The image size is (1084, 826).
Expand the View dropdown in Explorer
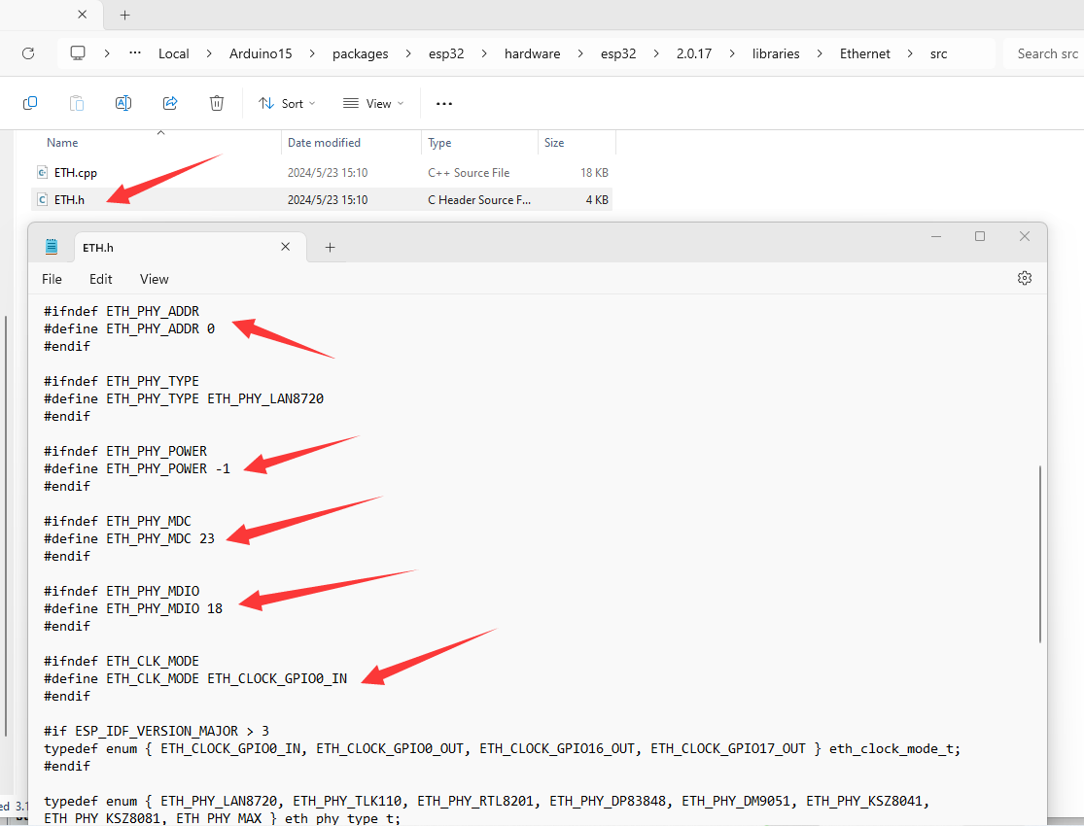click(x=372, y=103)
